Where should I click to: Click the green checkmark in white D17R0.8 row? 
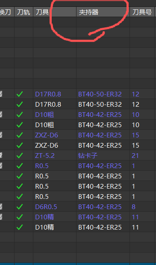click(x=20, y=104)
